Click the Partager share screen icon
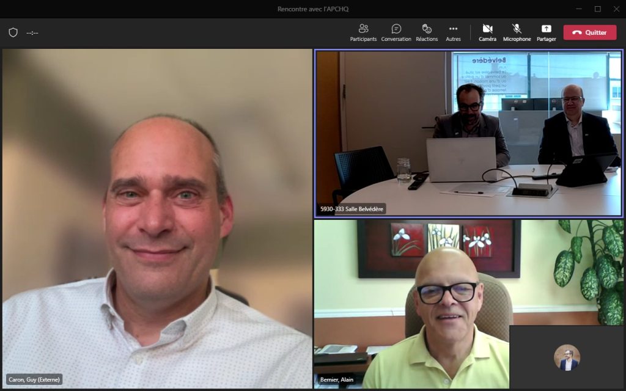The width and height of the screenshot is (626, 391). tap(546, 32)
